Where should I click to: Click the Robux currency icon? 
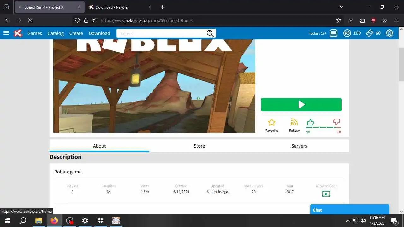click(x=347, y=33)
